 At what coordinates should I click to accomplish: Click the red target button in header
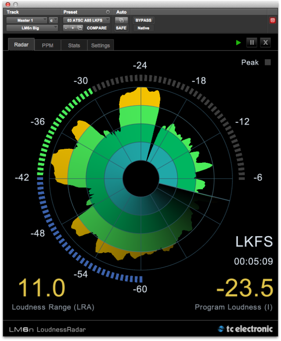pyautogui.click(x=272, y=20)
